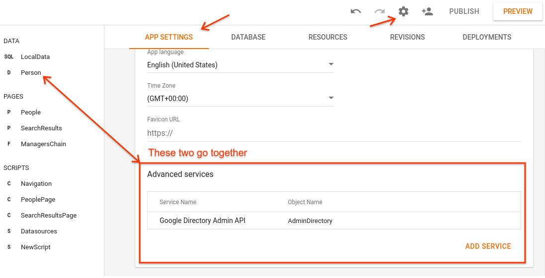Click Add Service link
The height and width of the screenshot is (278, 545).
point(488,246)
